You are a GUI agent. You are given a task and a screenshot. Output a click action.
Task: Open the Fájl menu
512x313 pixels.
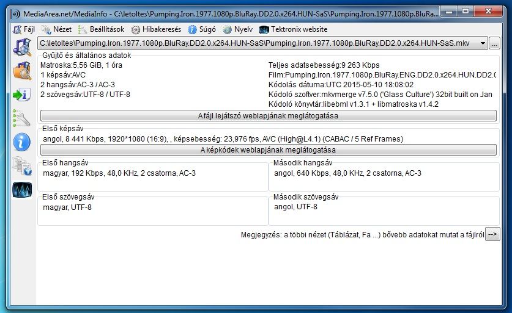pos(24,29)
